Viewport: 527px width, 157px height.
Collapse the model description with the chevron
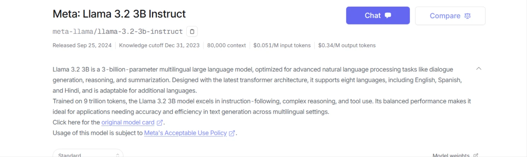(x=479, y=68)
